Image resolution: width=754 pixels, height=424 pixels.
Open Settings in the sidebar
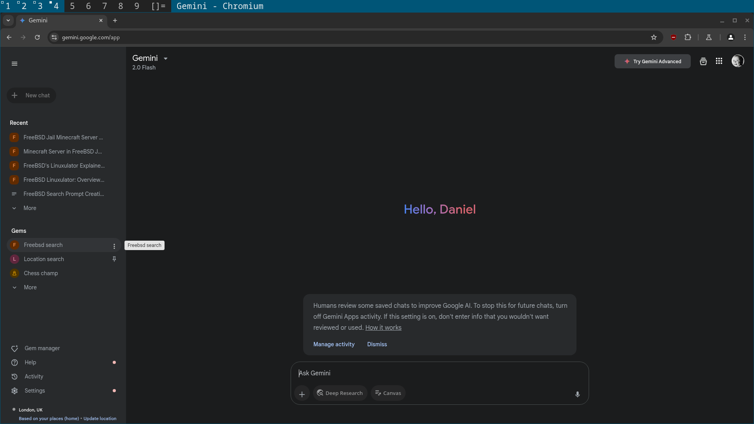[35, 391]
